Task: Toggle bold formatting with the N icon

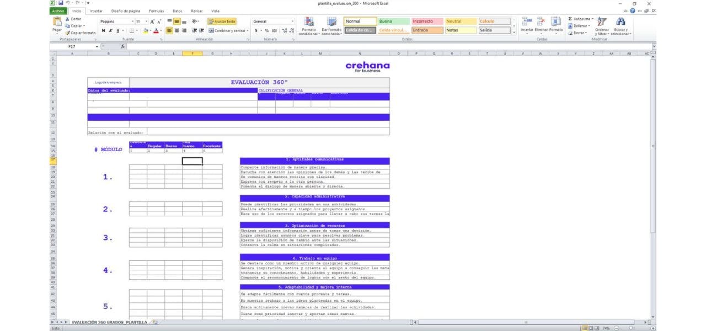Action: coord(104,30)
